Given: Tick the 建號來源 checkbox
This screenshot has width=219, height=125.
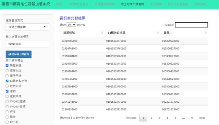Looking at the screenshot, I should [x=7, y=96].
